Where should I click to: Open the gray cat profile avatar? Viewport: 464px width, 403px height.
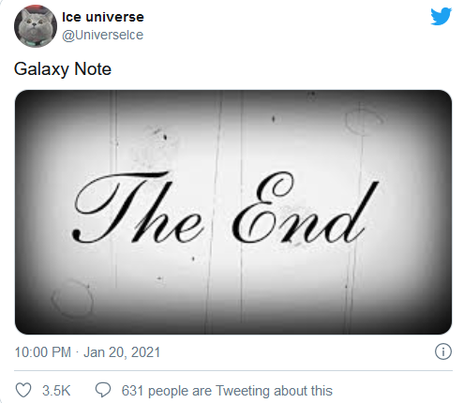36,26
